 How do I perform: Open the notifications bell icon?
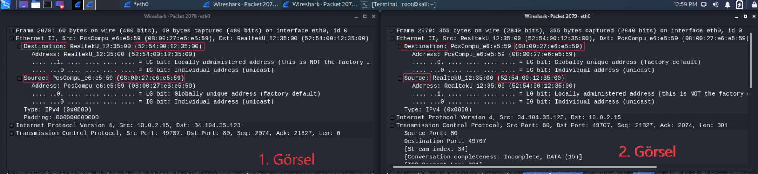[x=727, y=5]
